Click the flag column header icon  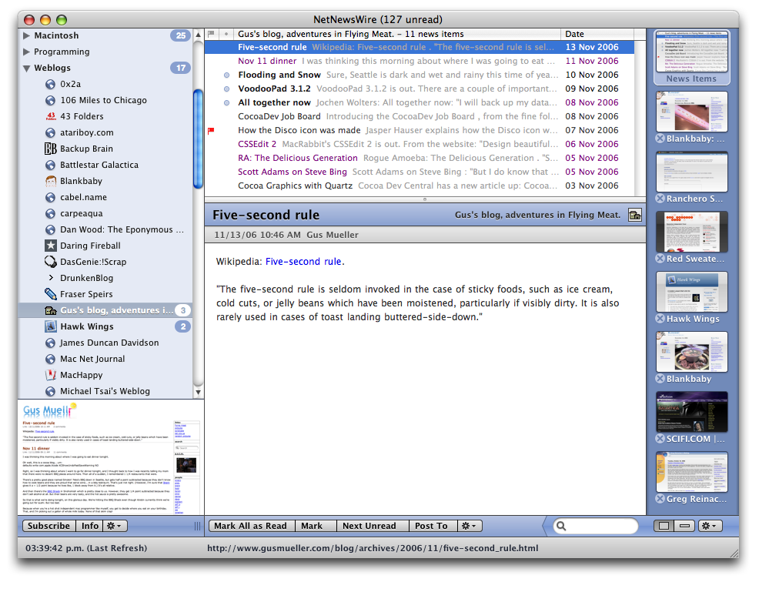[x=212, y=34]
